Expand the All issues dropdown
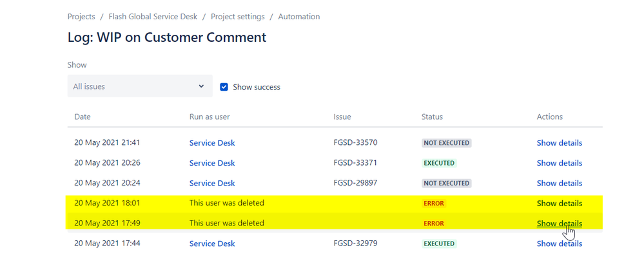 point(140,86)
